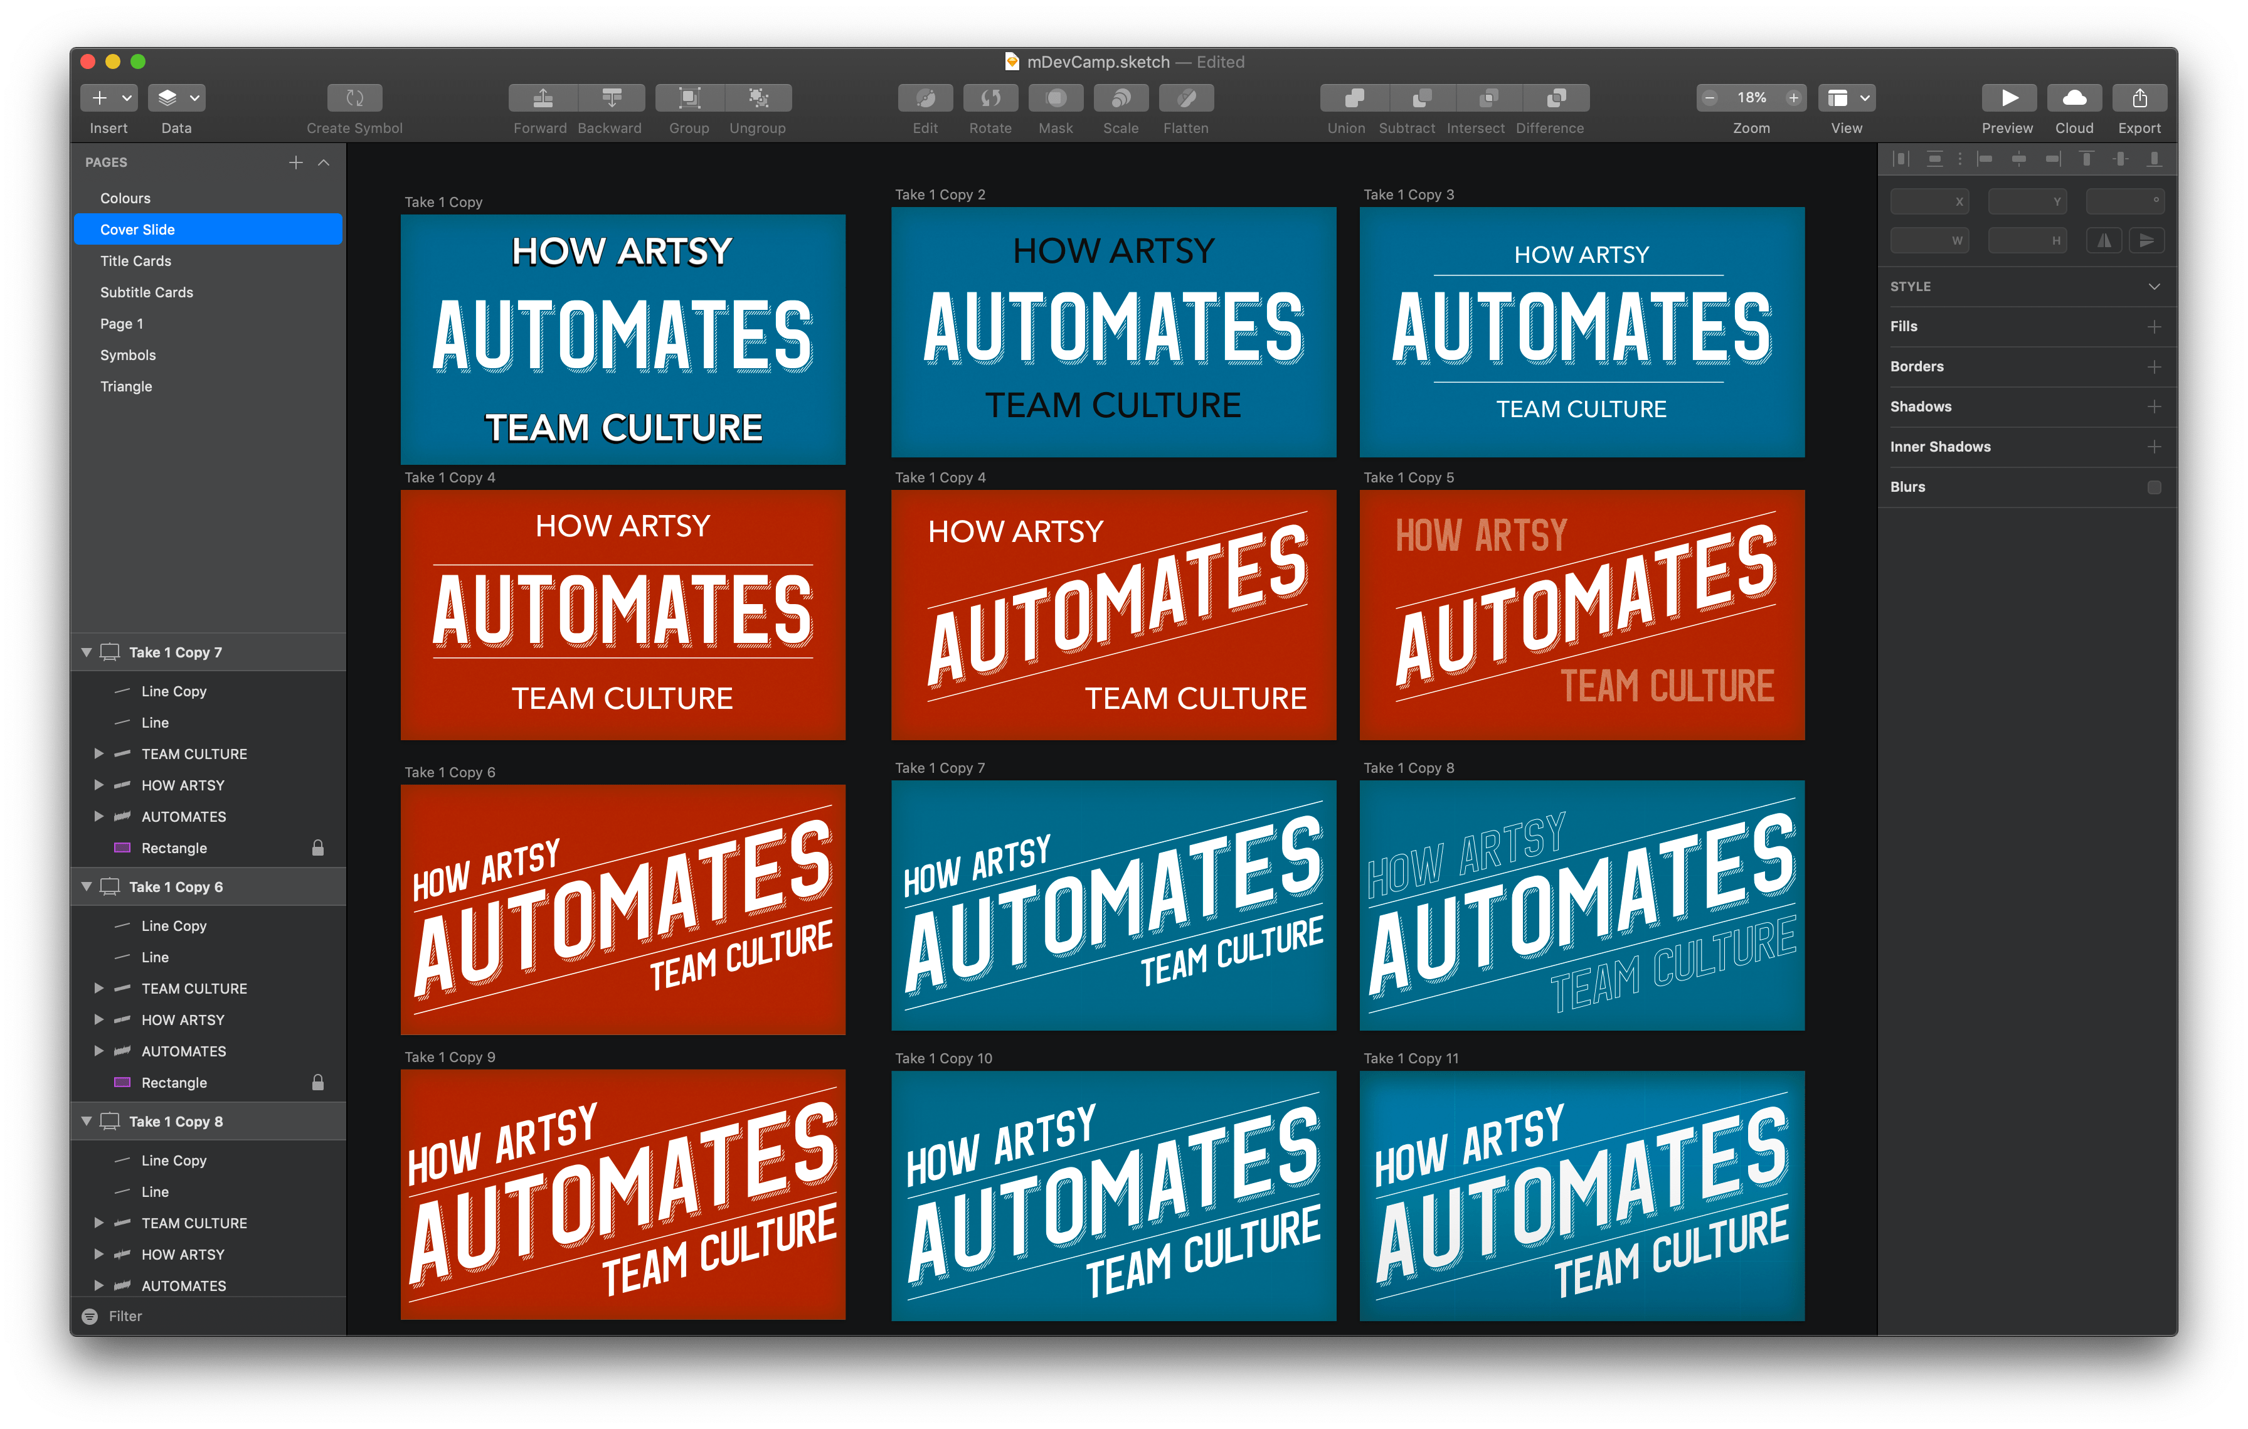The width and height of the screenshot is (2248, 1429).
Task: Unlock Rectangle layer in Take 1 Copy 7
Action: tap(317, 847)
